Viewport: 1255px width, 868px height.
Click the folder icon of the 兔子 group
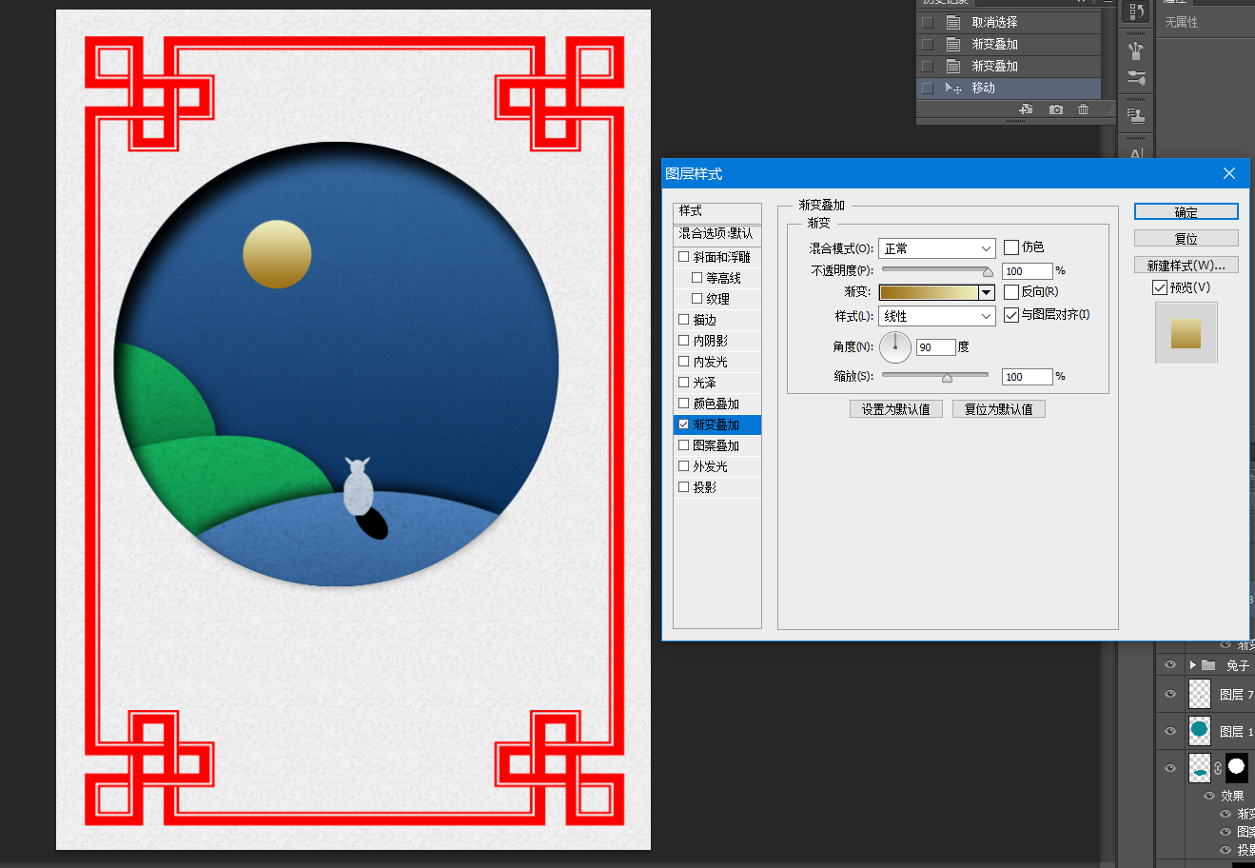[x=1208, y=665]
